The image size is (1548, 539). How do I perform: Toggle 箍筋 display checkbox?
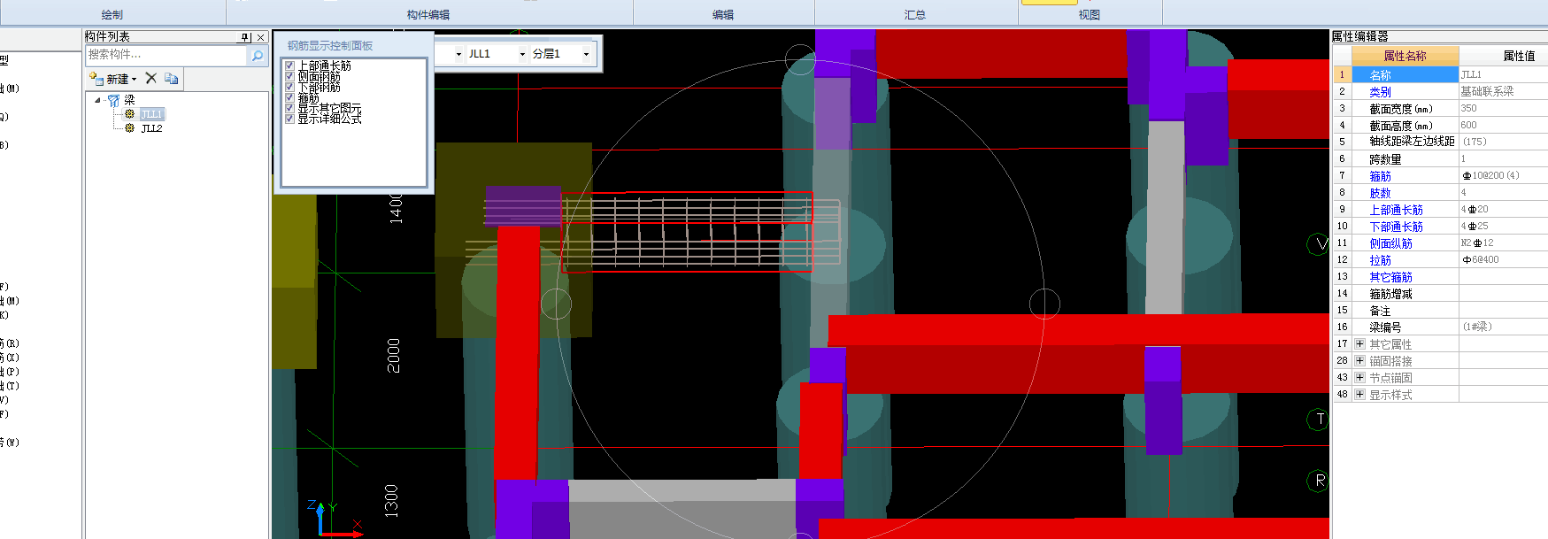(289, 97)
